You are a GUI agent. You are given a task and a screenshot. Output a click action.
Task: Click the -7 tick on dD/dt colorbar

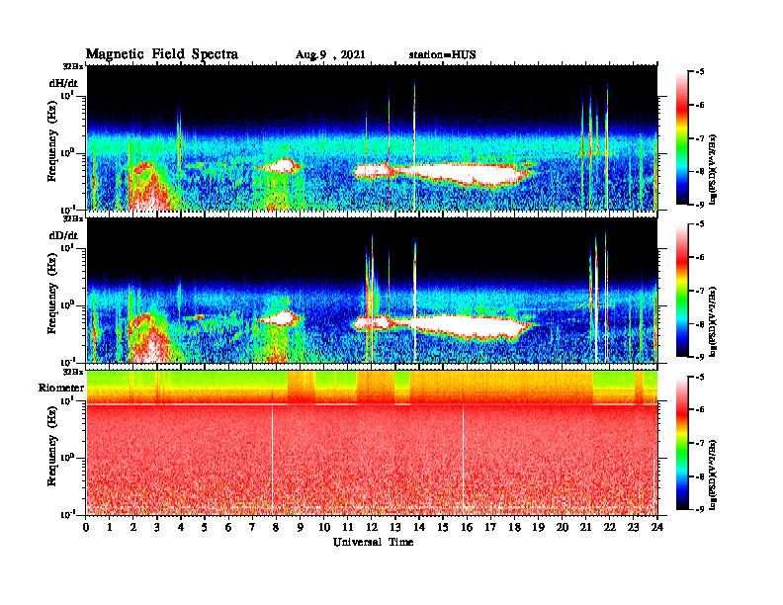point(700,291)
